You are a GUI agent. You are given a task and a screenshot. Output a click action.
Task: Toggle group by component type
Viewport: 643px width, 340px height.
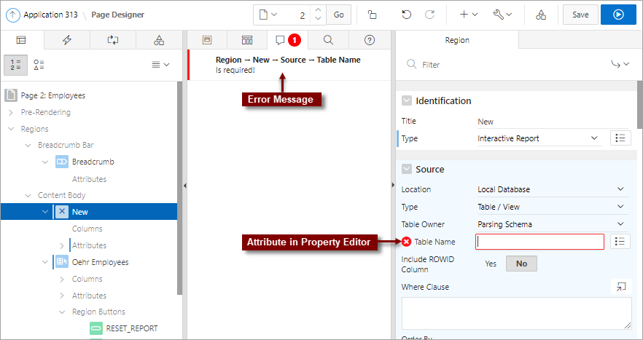[39, 65]
